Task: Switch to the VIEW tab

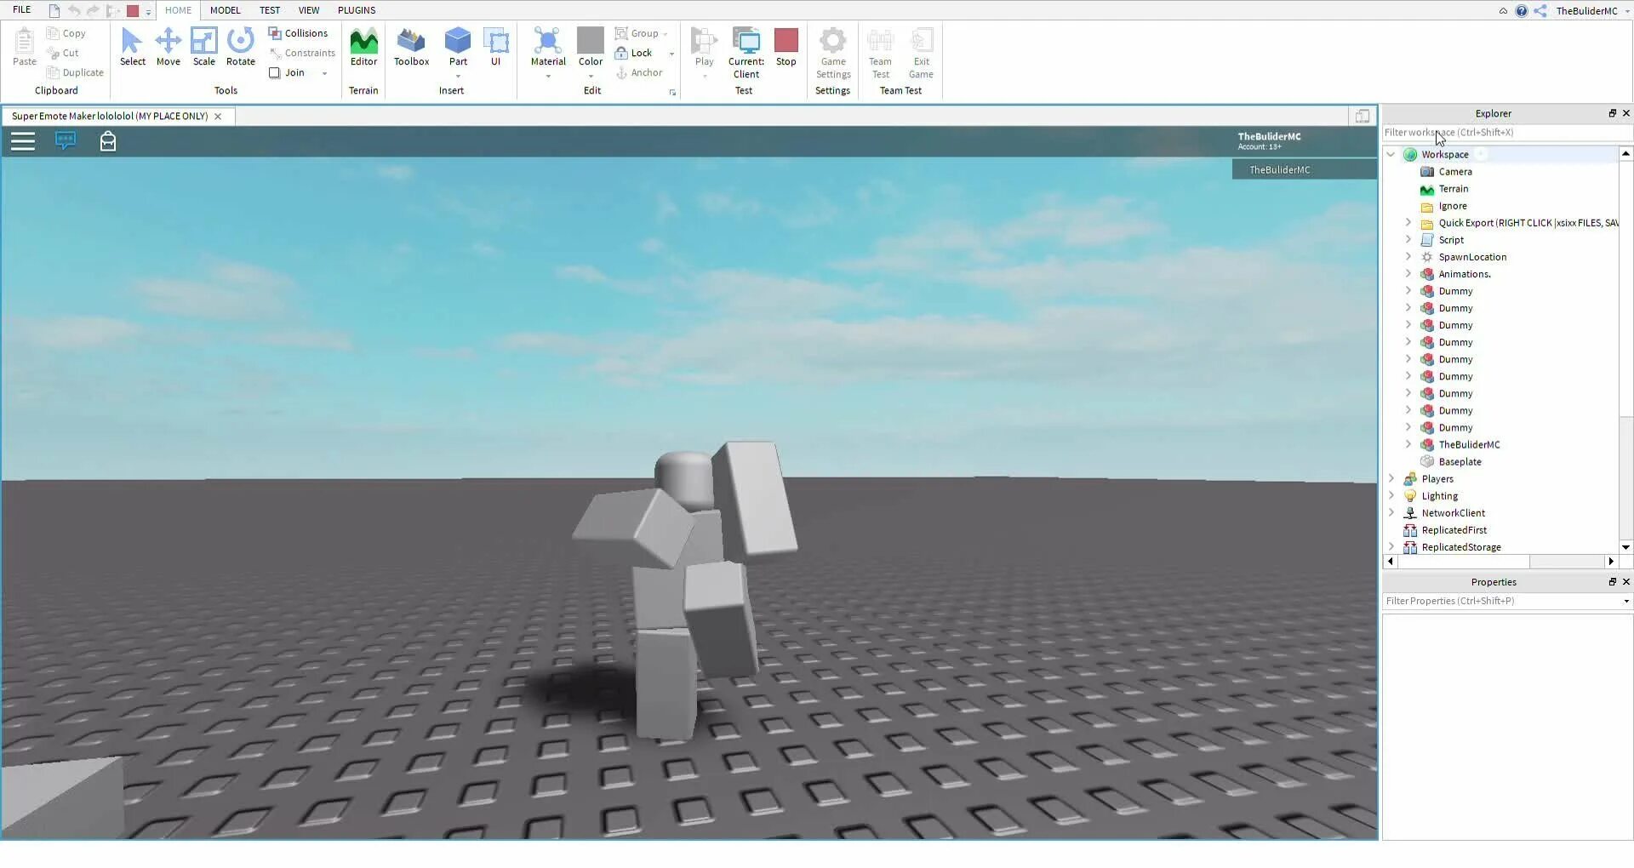Action: [309, 10]
